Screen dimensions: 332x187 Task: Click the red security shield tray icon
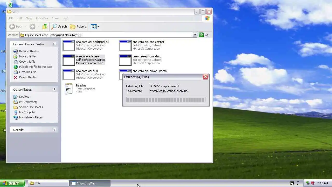pos(313,183)
